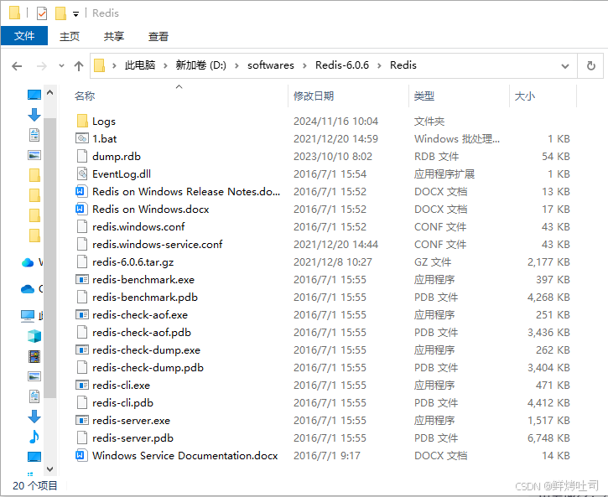Open the music note item in navigation pane

coord(34,437)
